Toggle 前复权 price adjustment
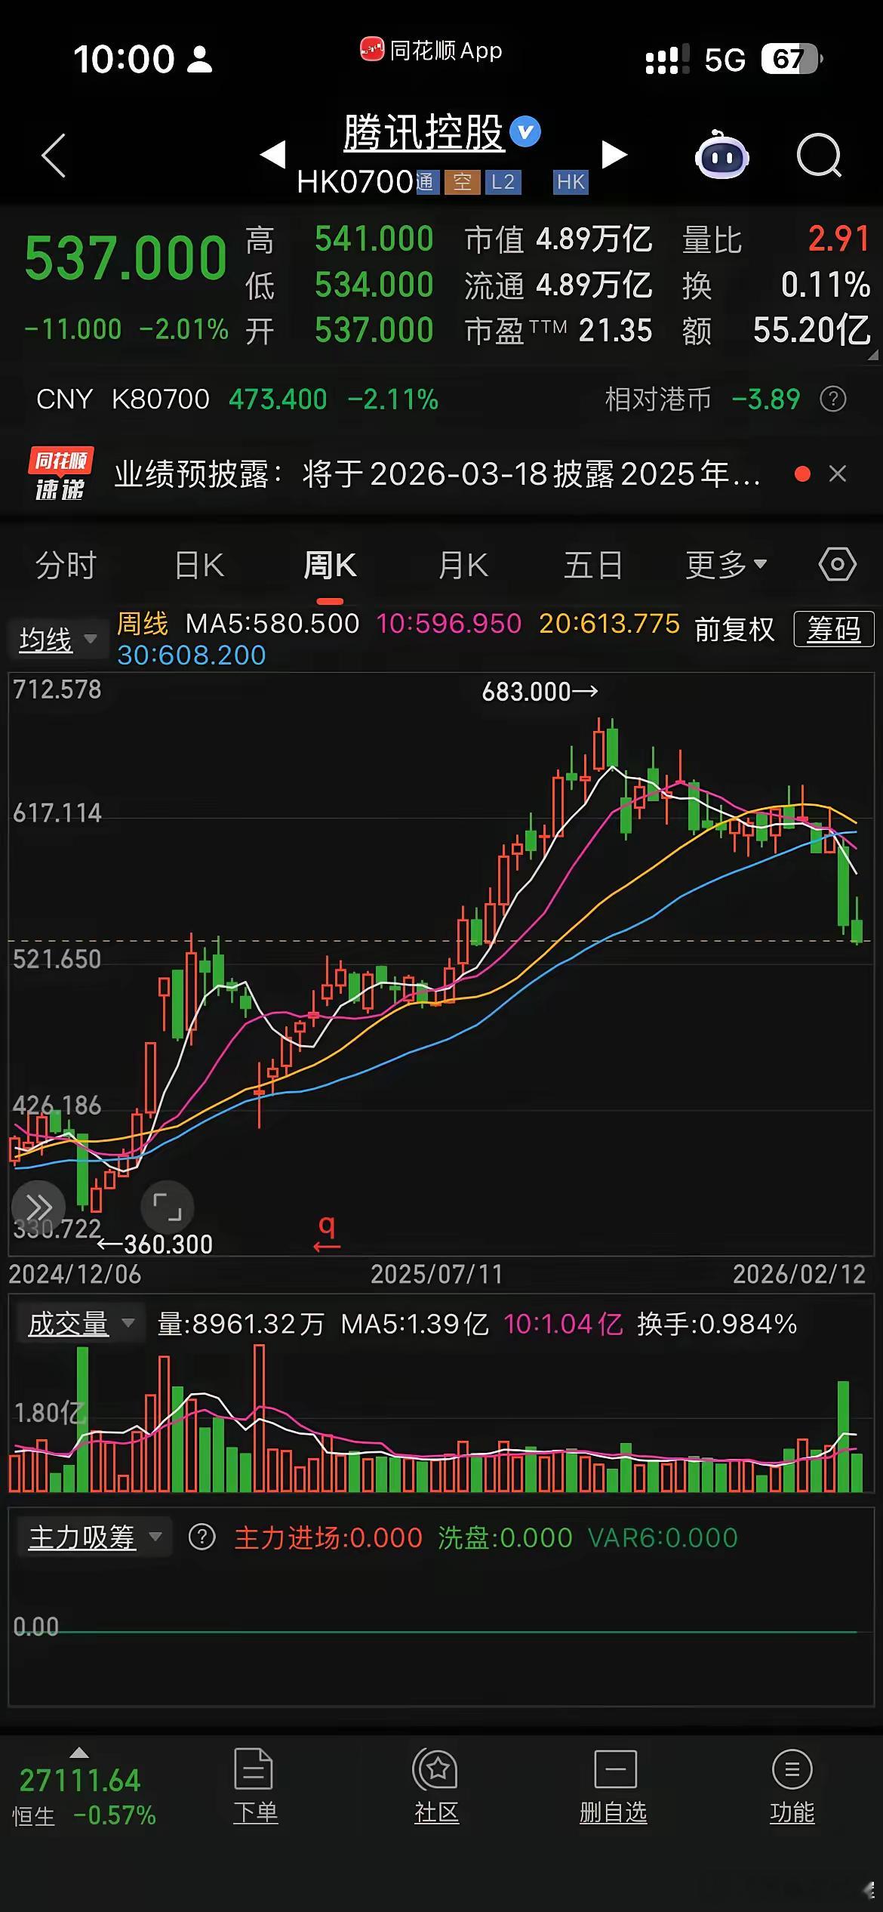The height and width of the screenshot is (1912, 883). coord(734,630)
